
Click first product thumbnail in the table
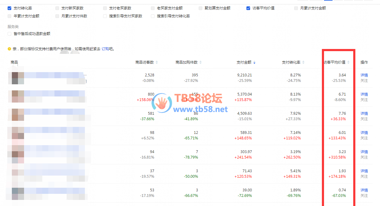(18, 78)
